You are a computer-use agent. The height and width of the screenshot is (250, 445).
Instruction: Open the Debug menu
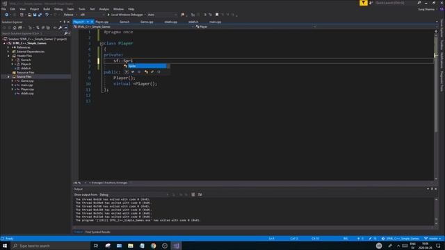(58, 9)
